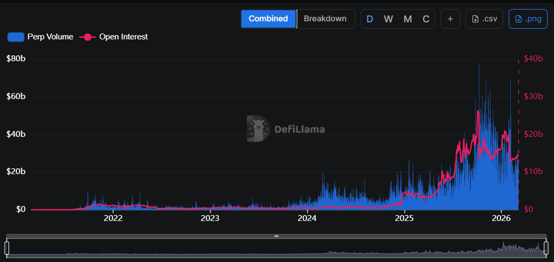Select daily (D) interval
This screenshot has height=262, width=554.
(x=370, y=19)
